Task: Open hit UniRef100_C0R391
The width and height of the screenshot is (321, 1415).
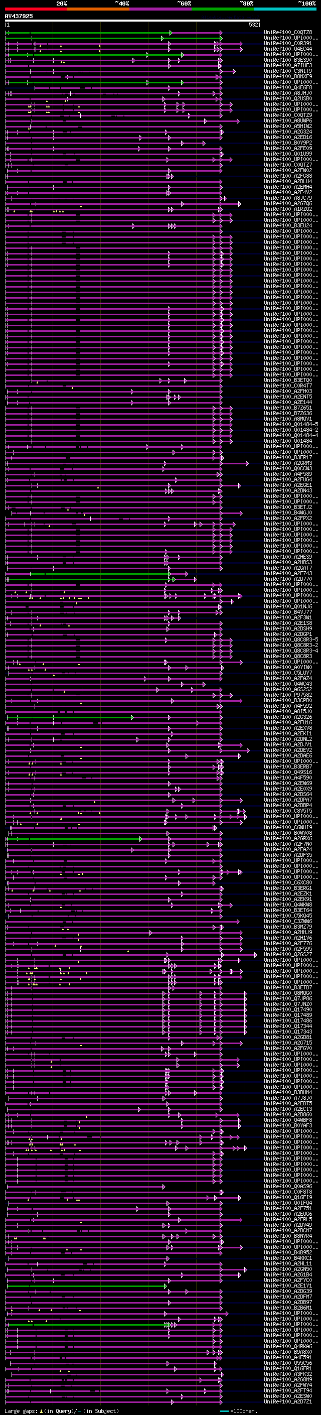Action: click(x=288, y=43)
